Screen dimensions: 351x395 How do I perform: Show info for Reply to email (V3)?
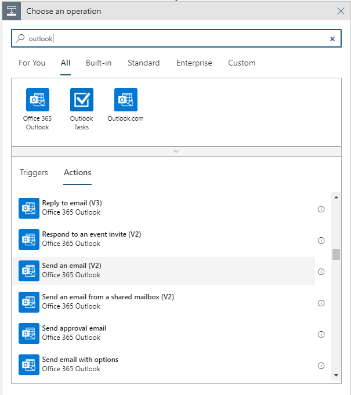(x=321, y=209)
